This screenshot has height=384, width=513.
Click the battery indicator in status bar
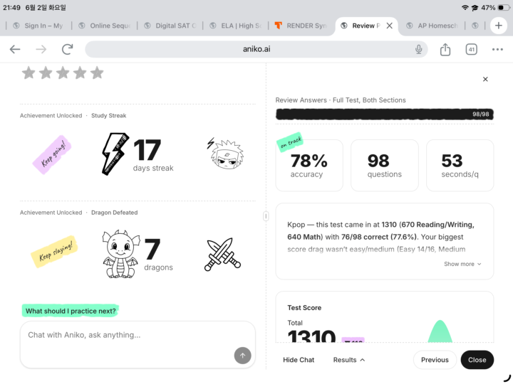(503, 8)
